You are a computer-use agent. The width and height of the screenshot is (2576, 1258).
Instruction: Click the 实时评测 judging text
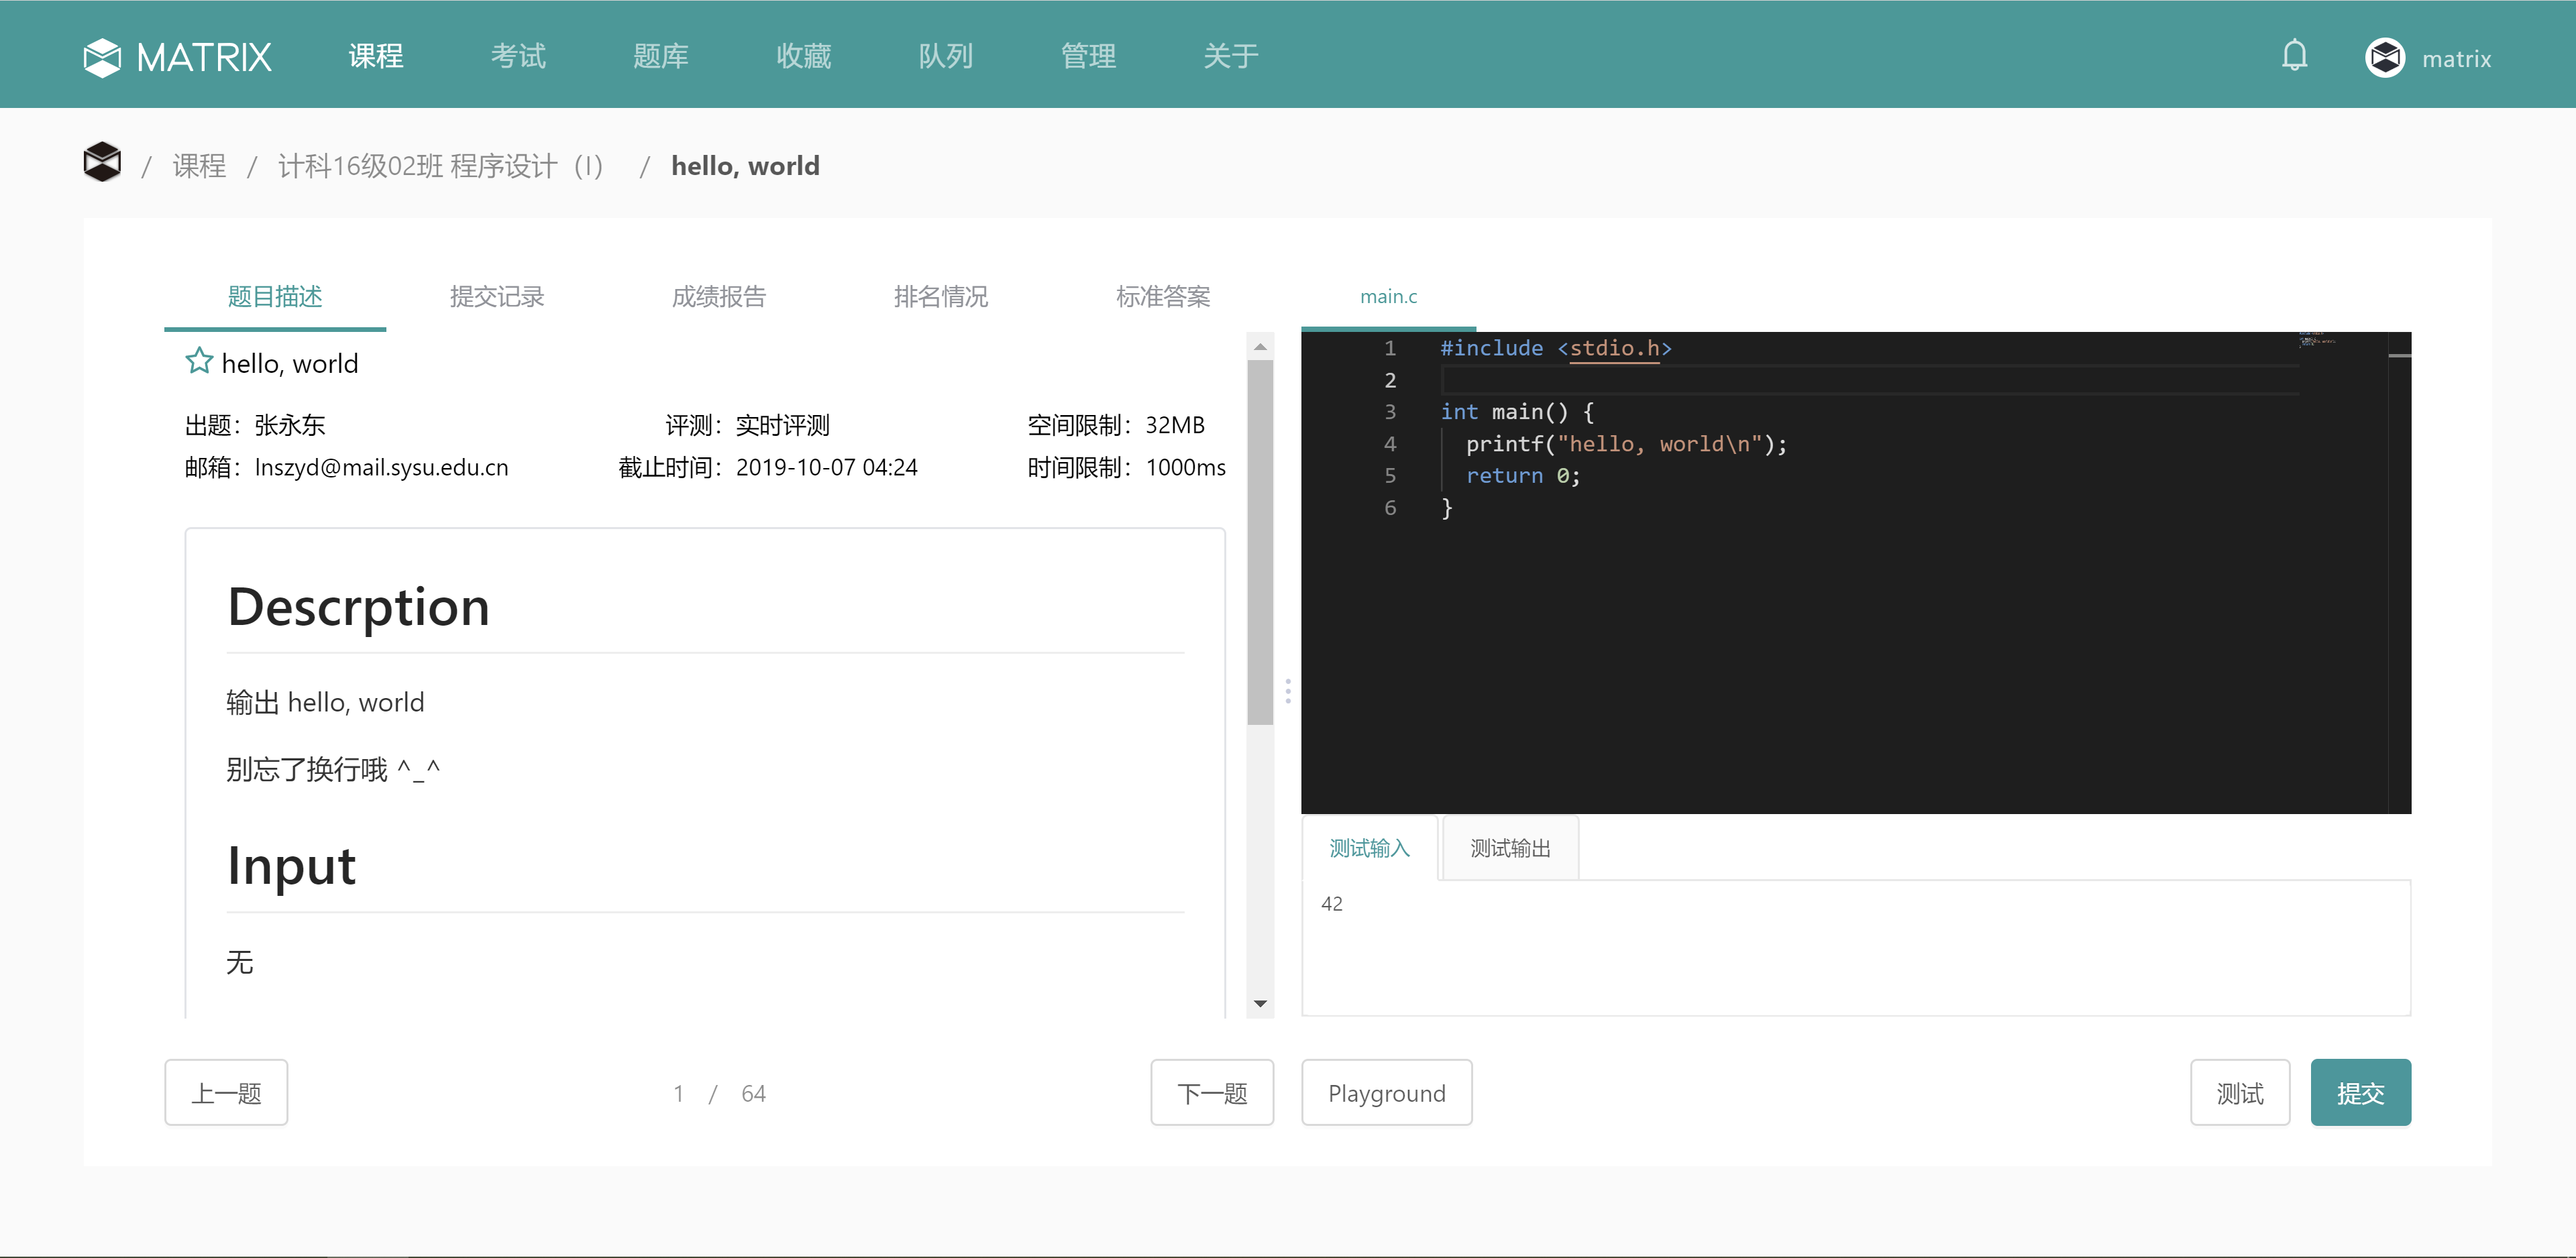pyautogui.click(x=782, y=425)
